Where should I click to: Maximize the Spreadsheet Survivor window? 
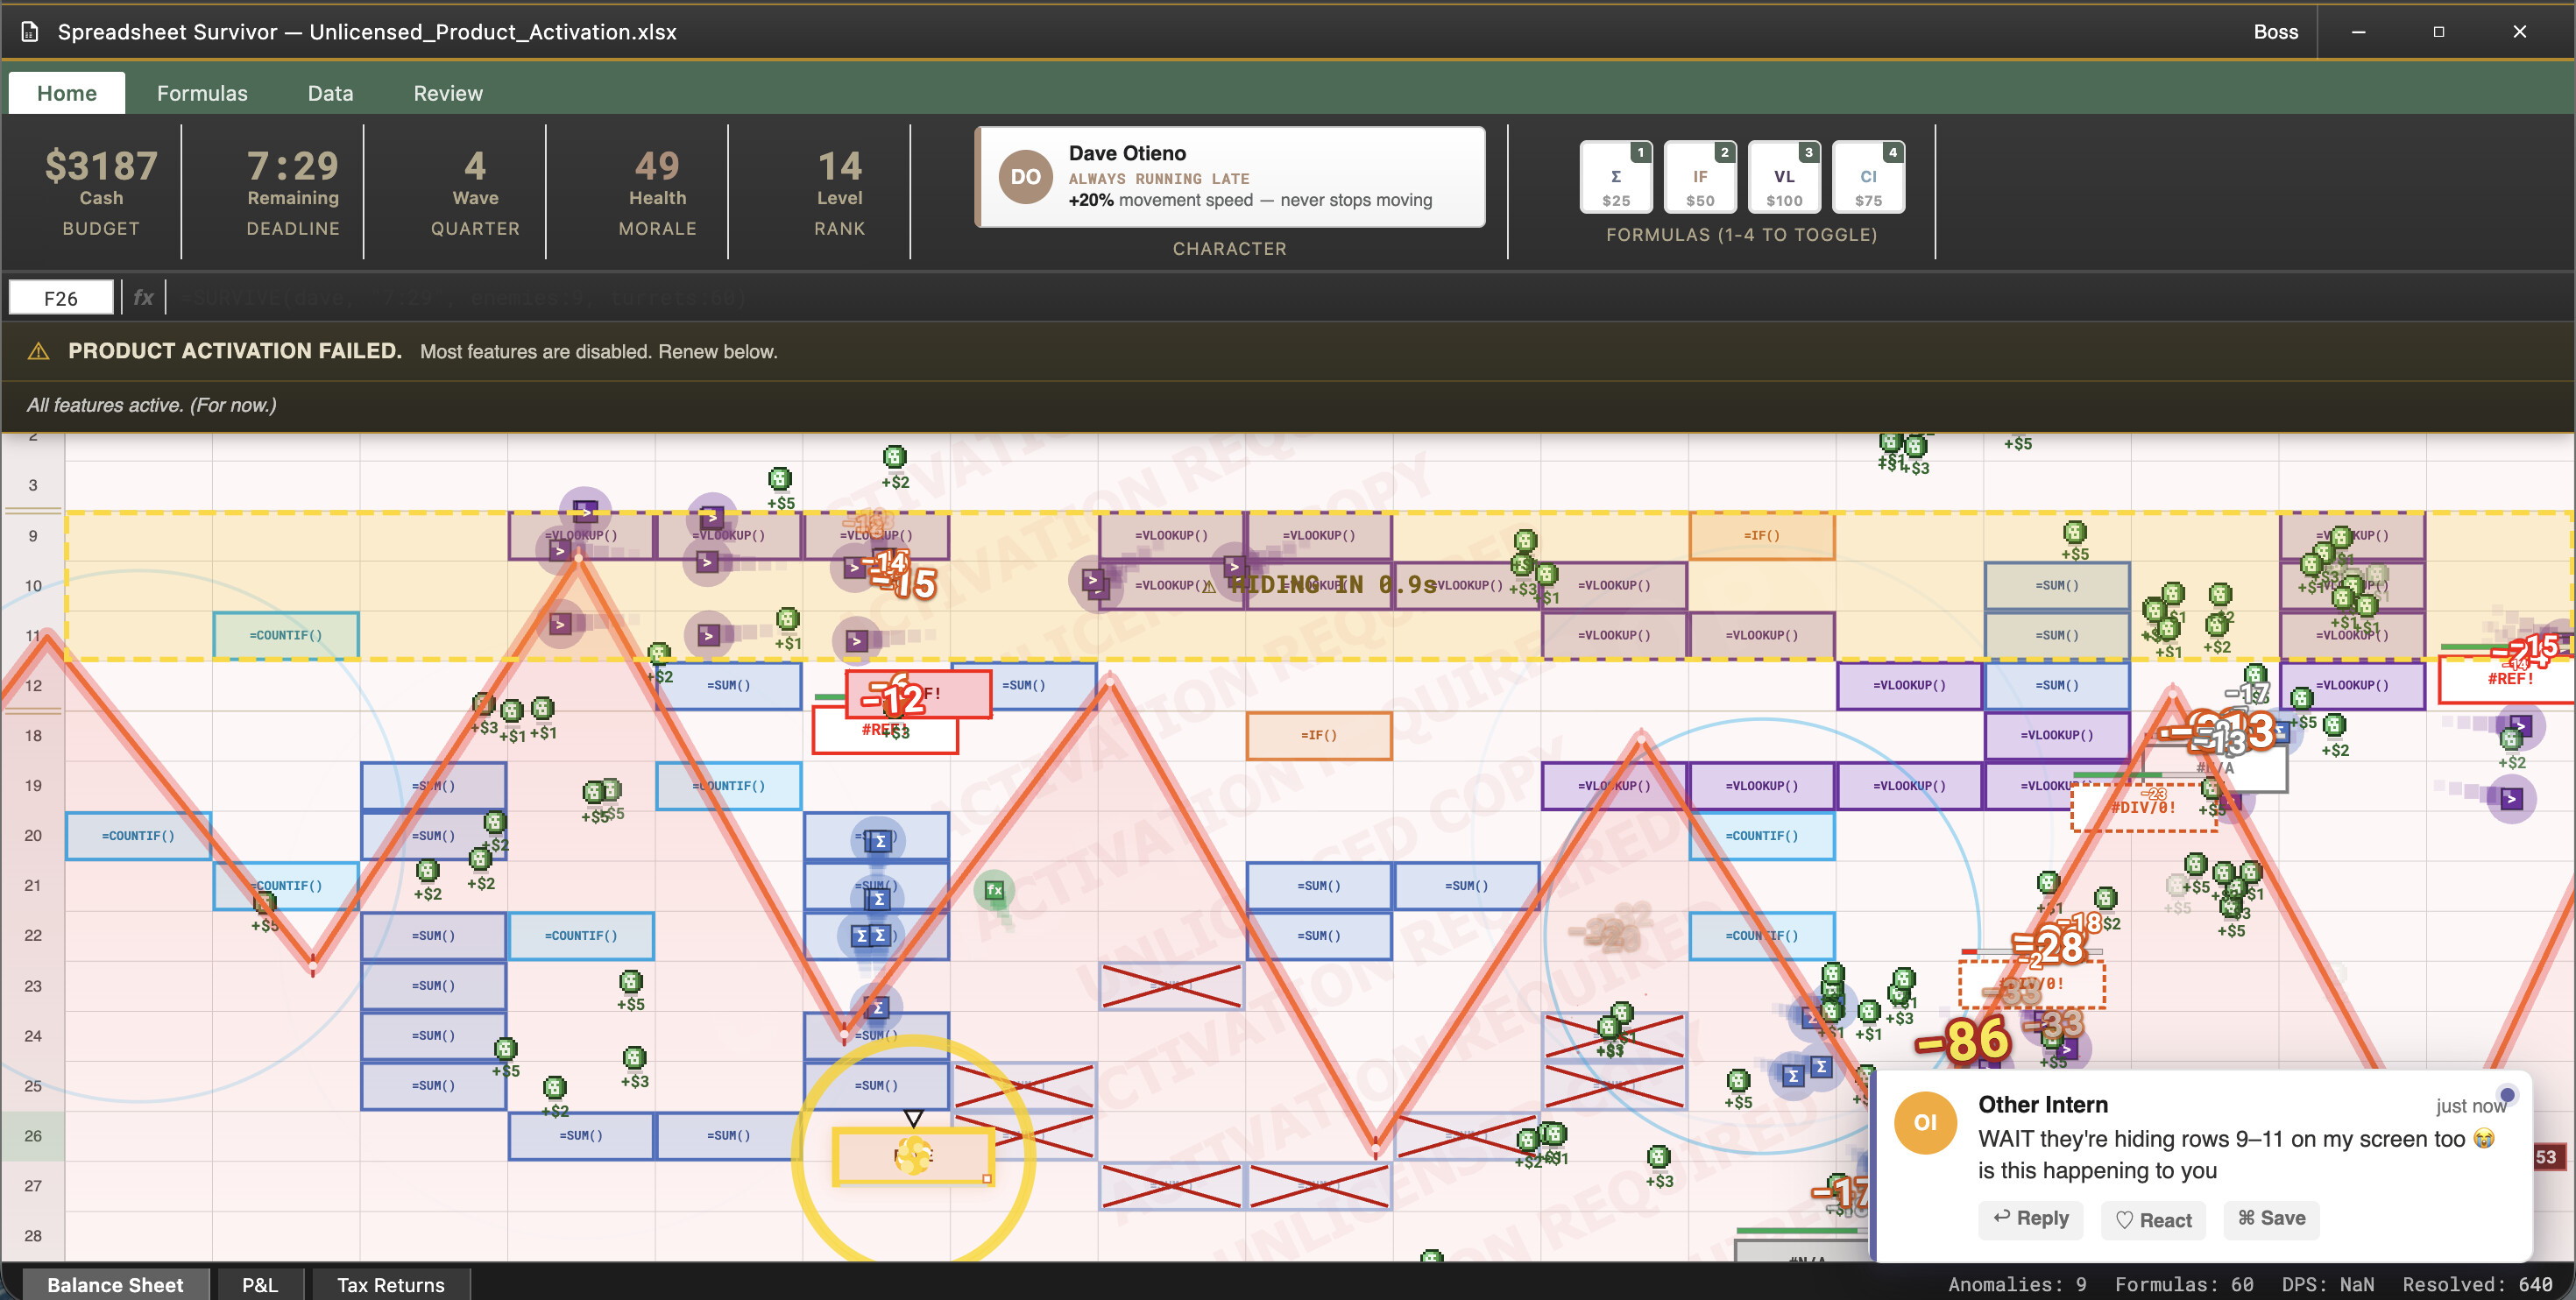click(2439, 32)
